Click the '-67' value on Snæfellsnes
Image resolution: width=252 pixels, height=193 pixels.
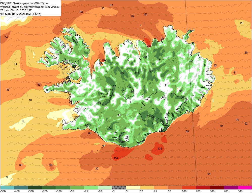(71, 89)
